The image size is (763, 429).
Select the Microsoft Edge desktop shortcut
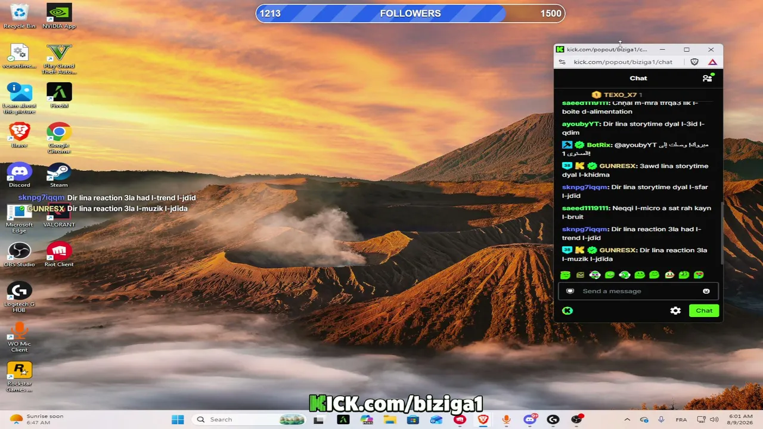pos(19,217)
